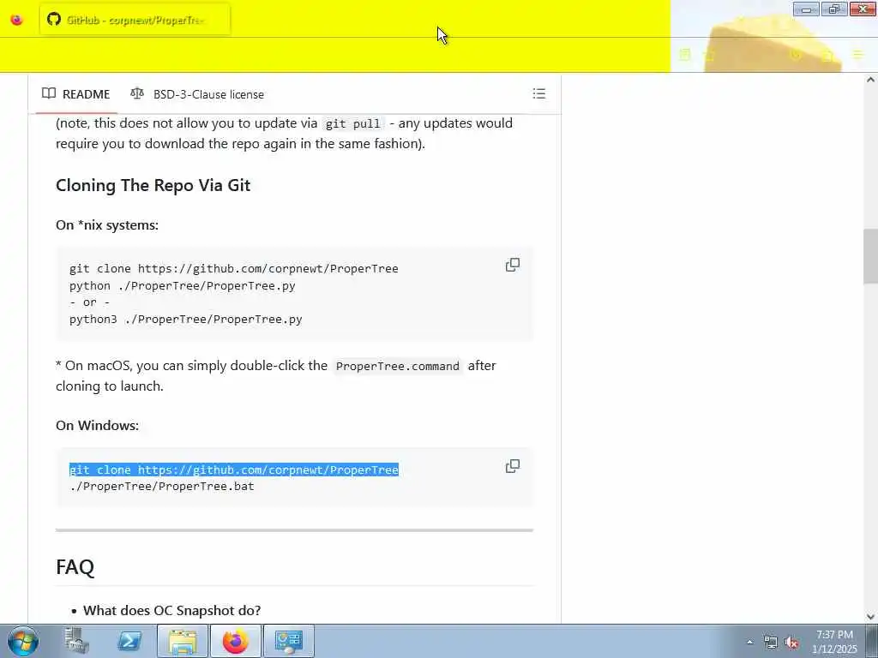Switch to Firefox taskbar button
Viewport: 878px width, 658px height.
(x=236, y=641)
